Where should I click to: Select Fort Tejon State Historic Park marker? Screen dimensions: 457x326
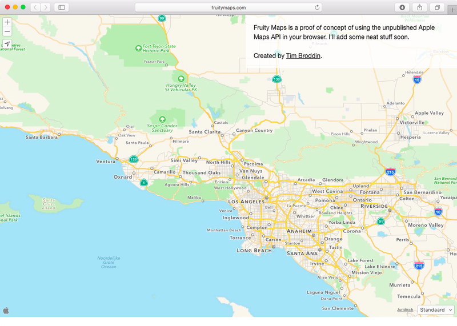coord(138,49)
